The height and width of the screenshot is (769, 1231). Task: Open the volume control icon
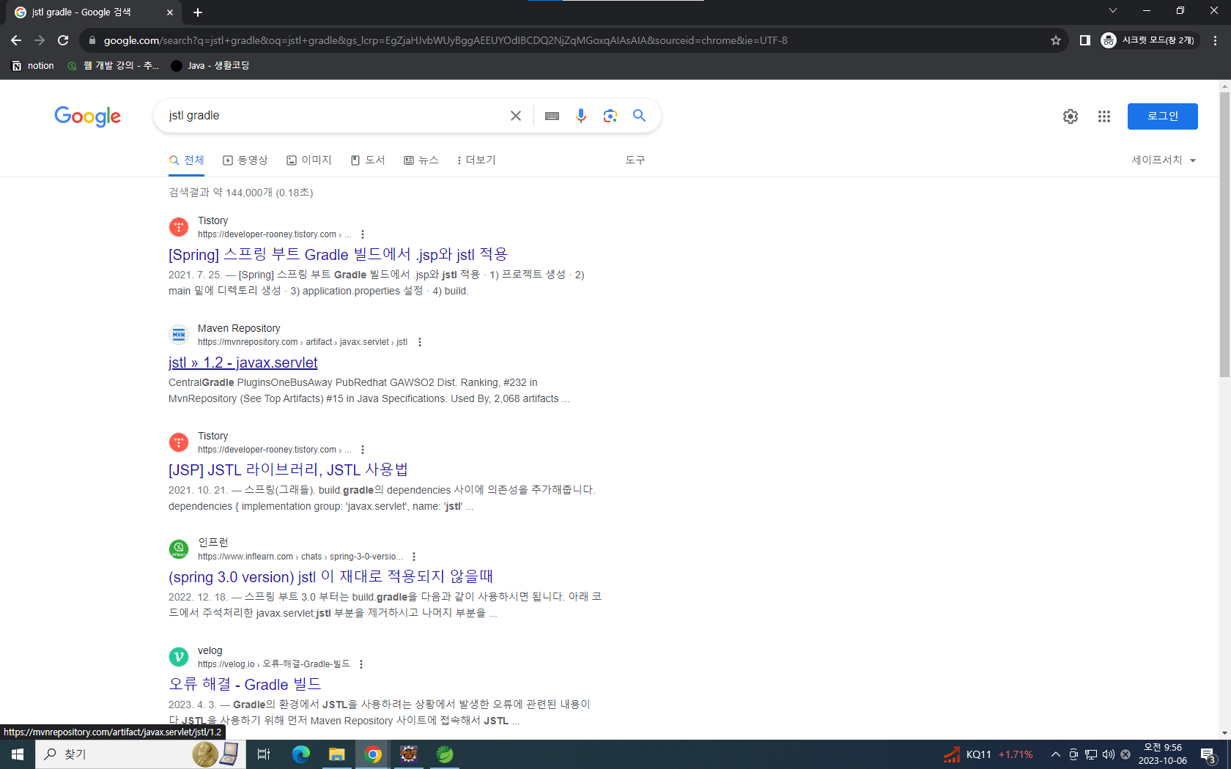point(1109,754)
